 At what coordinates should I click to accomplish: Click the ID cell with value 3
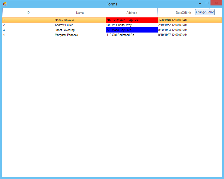click(x=4, y=30)
